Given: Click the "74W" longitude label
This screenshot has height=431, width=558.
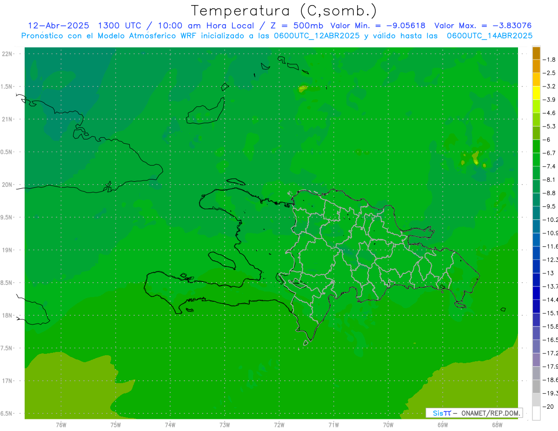Looking at the screenshot, I should point(170,424).
